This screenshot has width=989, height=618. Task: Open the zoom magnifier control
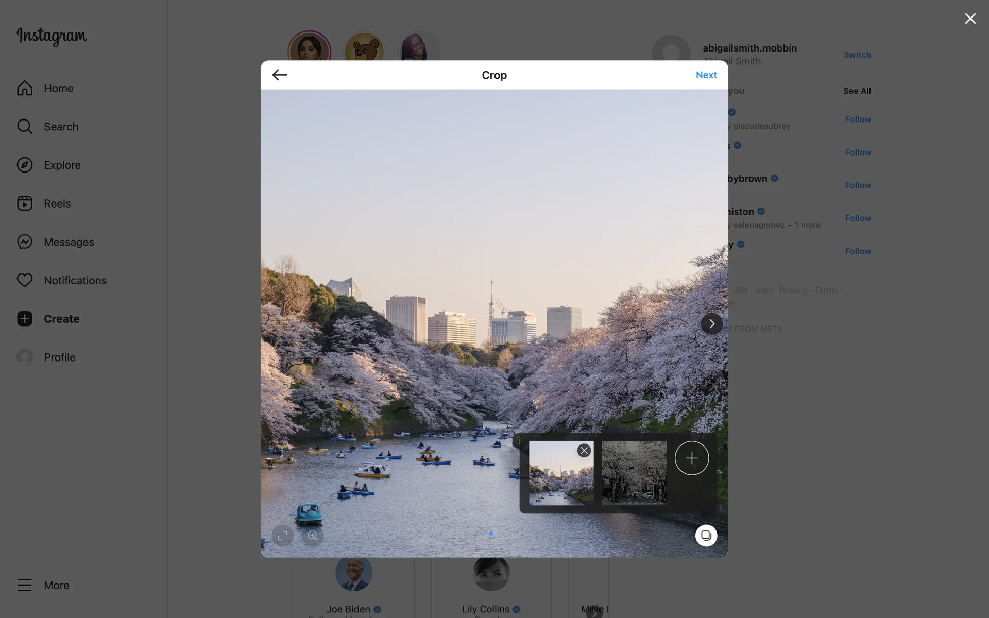313,536
